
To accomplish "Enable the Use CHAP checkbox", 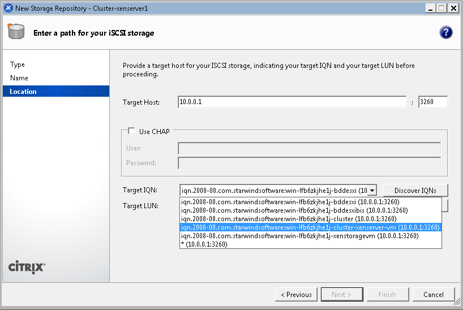I will (x=132, y=131).
